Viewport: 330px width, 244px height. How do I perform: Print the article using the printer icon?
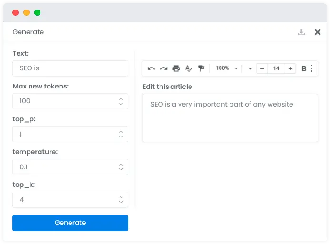click(x=176, y=68)
